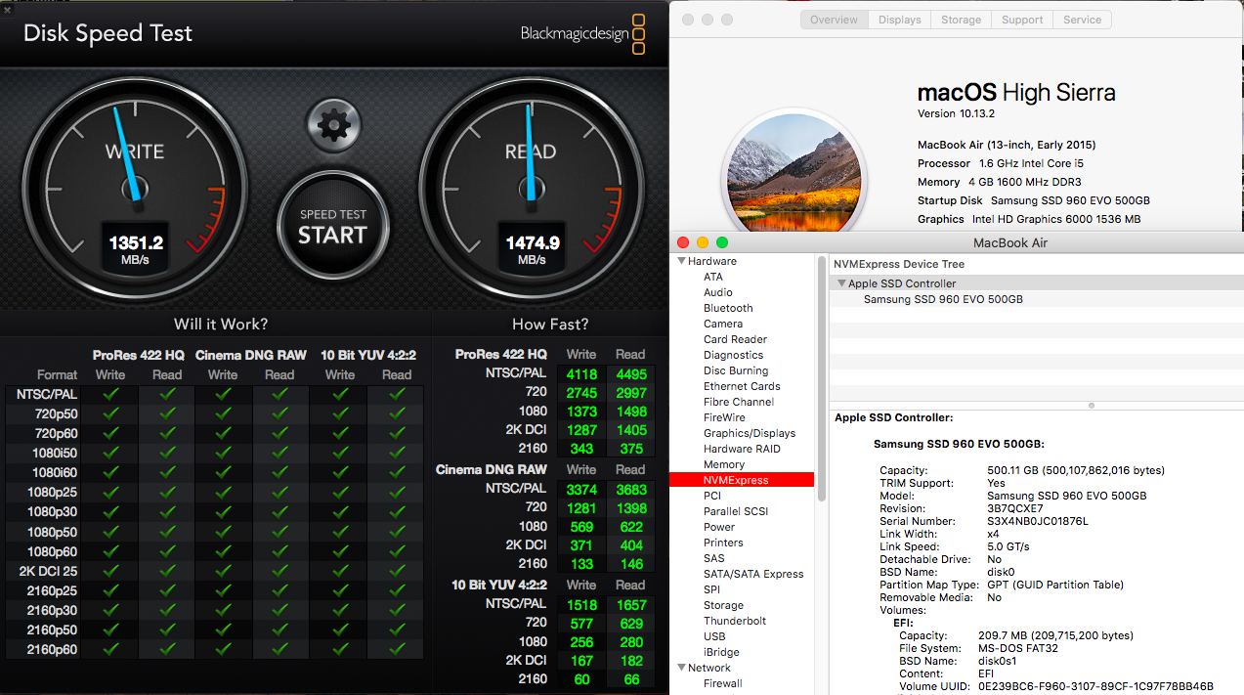Close the MacBook Air System Information window

[x=683, y=242]
